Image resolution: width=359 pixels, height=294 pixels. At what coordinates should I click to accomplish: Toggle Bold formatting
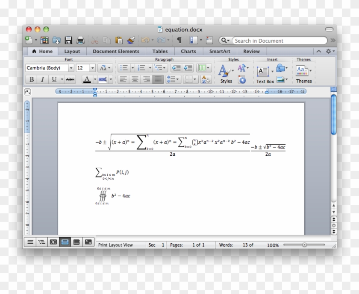click(31, 79)
